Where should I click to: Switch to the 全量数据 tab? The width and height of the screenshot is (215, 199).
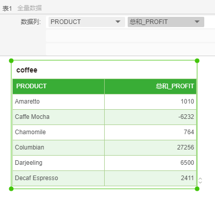click(x=30, y=8)
